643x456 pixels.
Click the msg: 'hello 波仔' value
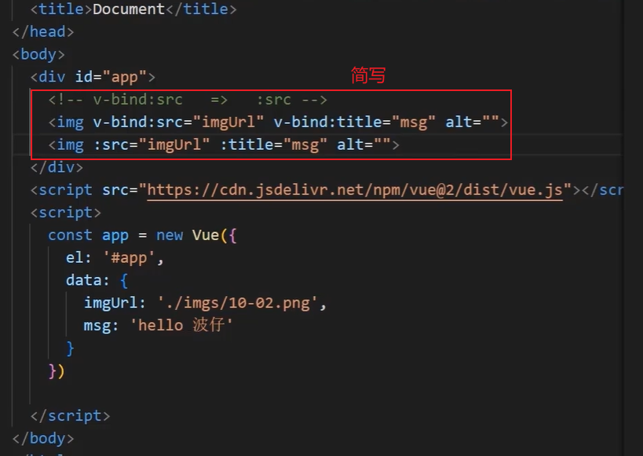tap(181, 325)
